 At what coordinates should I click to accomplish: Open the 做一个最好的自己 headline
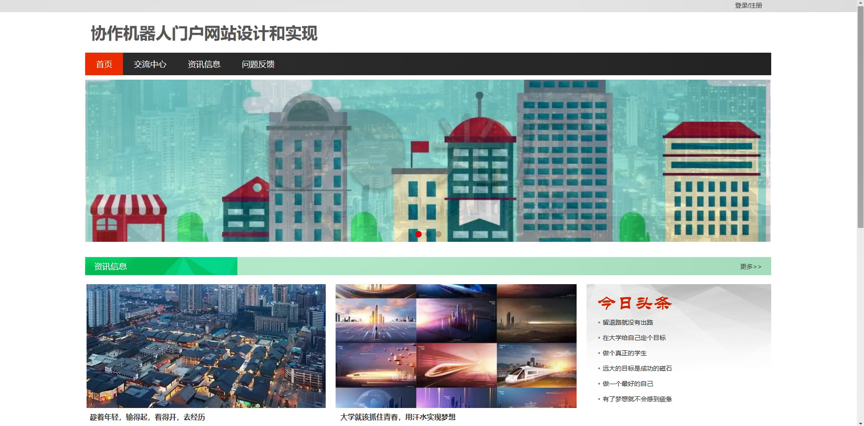627,383
